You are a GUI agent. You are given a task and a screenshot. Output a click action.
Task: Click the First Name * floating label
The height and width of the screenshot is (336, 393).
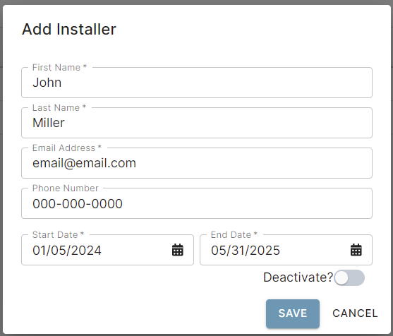click(60, 68)
